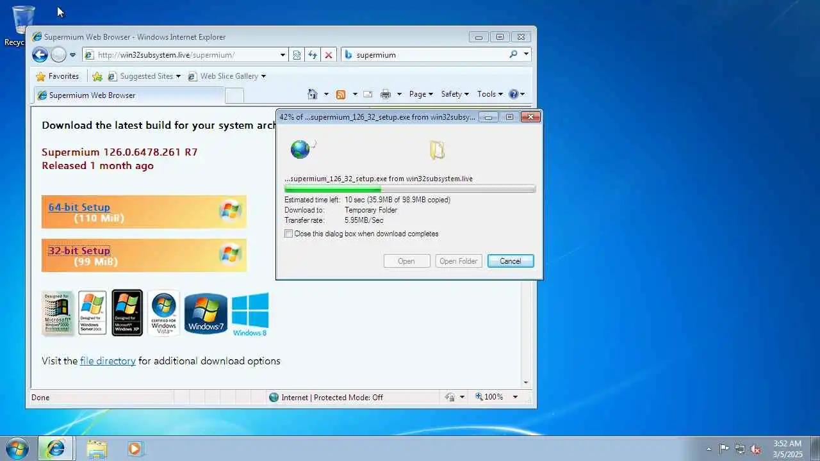
Task: Click the muted volume tray icon
Action: [x=756, y=449]
